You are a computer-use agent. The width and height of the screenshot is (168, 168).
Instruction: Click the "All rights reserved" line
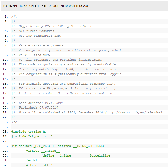(37, 31)
